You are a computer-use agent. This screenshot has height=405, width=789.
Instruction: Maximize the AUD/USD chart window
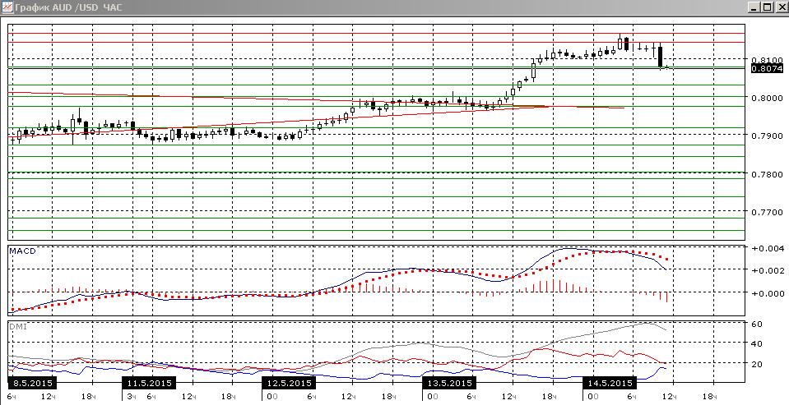coord(766,7)
